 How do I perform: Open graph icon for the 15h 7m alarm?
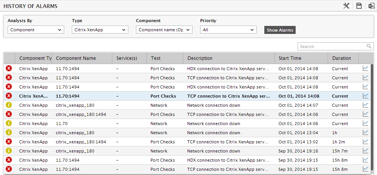(x=366, y=151)
